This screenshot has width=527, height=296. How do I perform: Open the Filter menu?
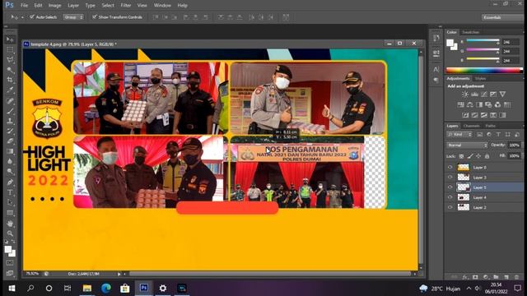pos(126,6)
